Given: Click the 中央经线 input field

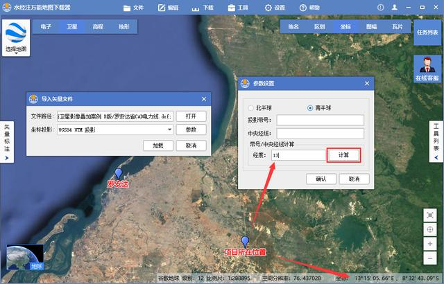Looking at the screenshot, I should pyautogui.click(x=321, y=134).
